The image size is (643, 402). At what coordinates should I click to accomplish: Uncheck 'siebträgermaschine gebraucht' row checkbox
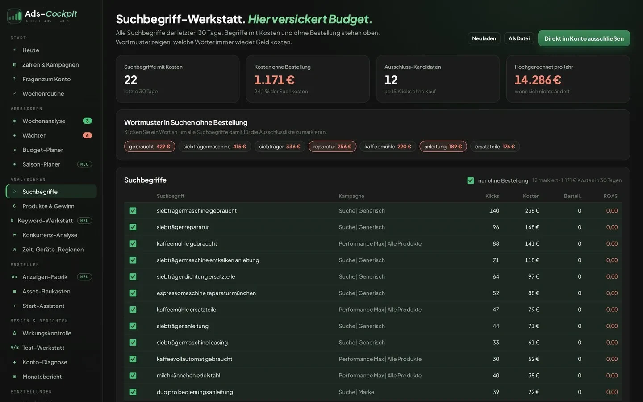pos(133,211)
